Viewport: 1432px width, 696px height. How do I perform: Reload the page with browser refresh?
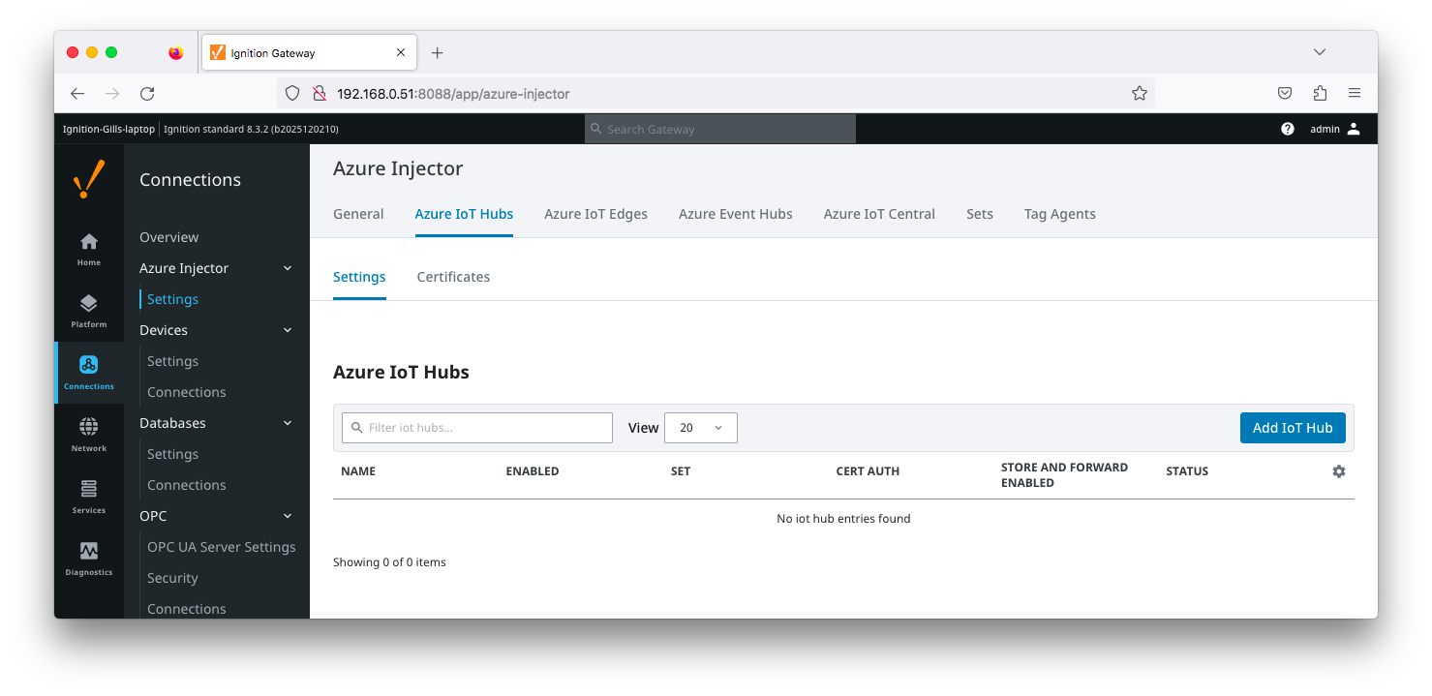(x=147, y=94)
